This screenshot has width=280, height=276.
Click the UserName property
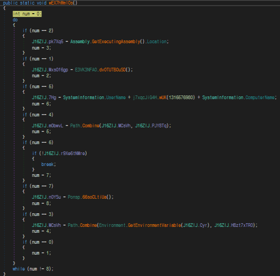[116, 97]
